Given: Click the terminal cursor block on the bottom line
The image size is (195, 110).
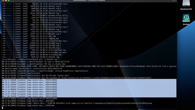Looking at the screenshot, I should click(2, 108).
